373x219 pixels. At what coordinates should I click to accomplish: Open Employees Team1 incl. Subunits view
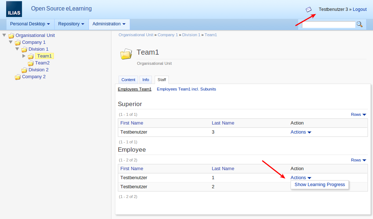click(x=186, y=89)
